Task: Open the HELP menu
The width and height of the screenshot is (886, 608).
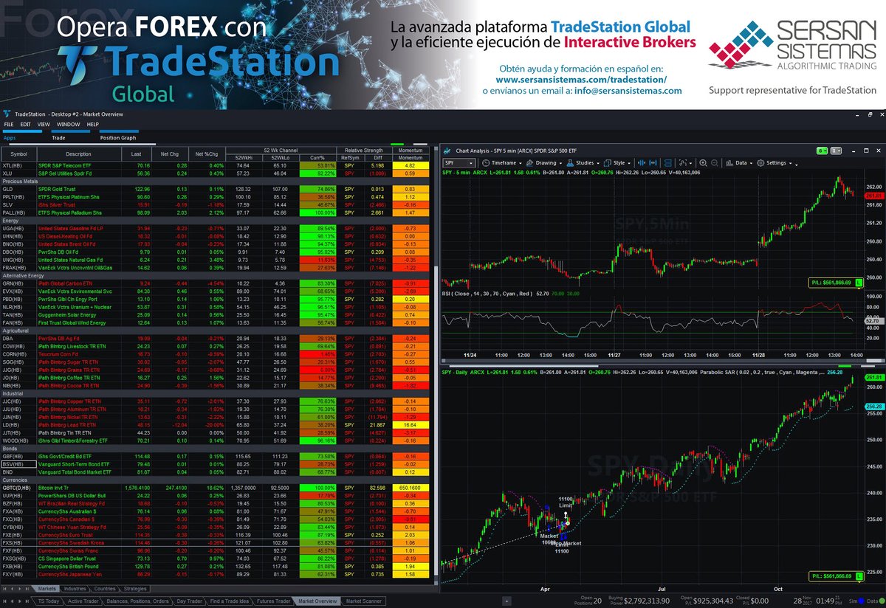Action: click(93, 124)
